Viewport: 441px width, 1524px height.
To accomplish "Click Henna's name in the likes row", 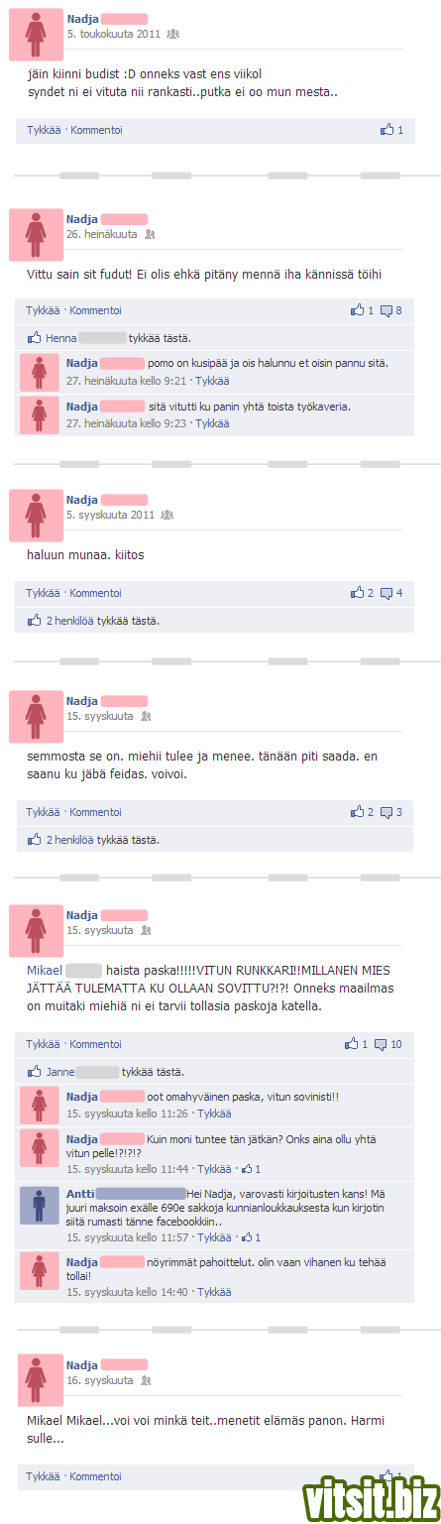I will [x=60, y=338].
